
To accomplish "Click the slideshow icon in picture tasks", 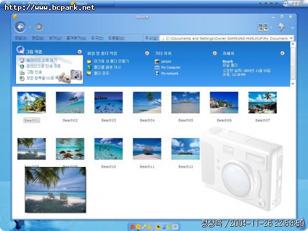I will pos(22,60).
